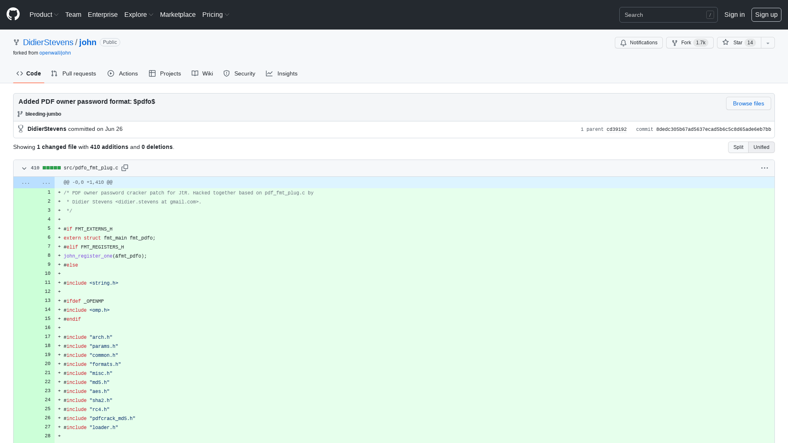Click the commit title 'Added PDF owner password format'
788x443 pixels.
[87, 101]
